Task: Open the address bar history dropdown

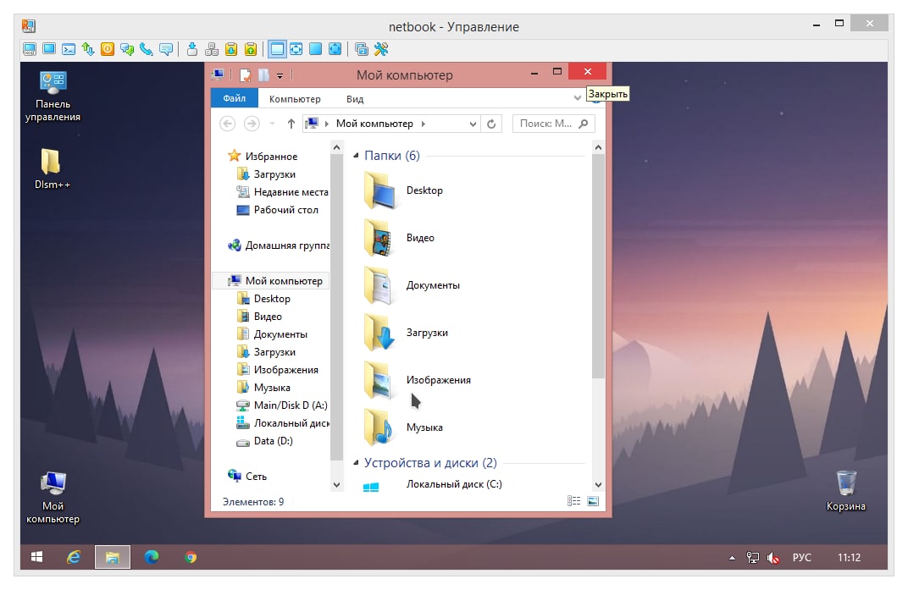Action: click(x=473, y=124)
